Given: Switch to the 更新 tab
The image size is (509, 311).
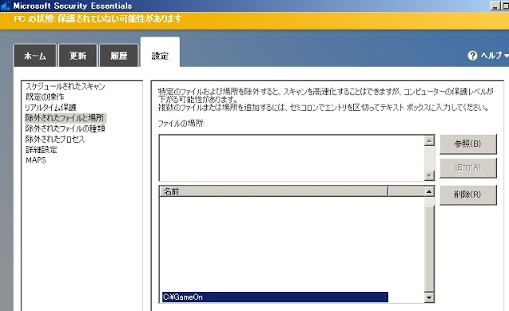Looking at the screenshot, I should tap(78, 56).
